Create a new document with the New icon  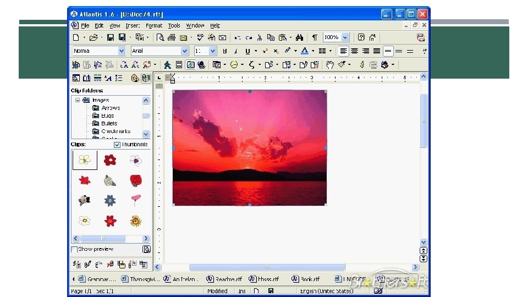76,37
